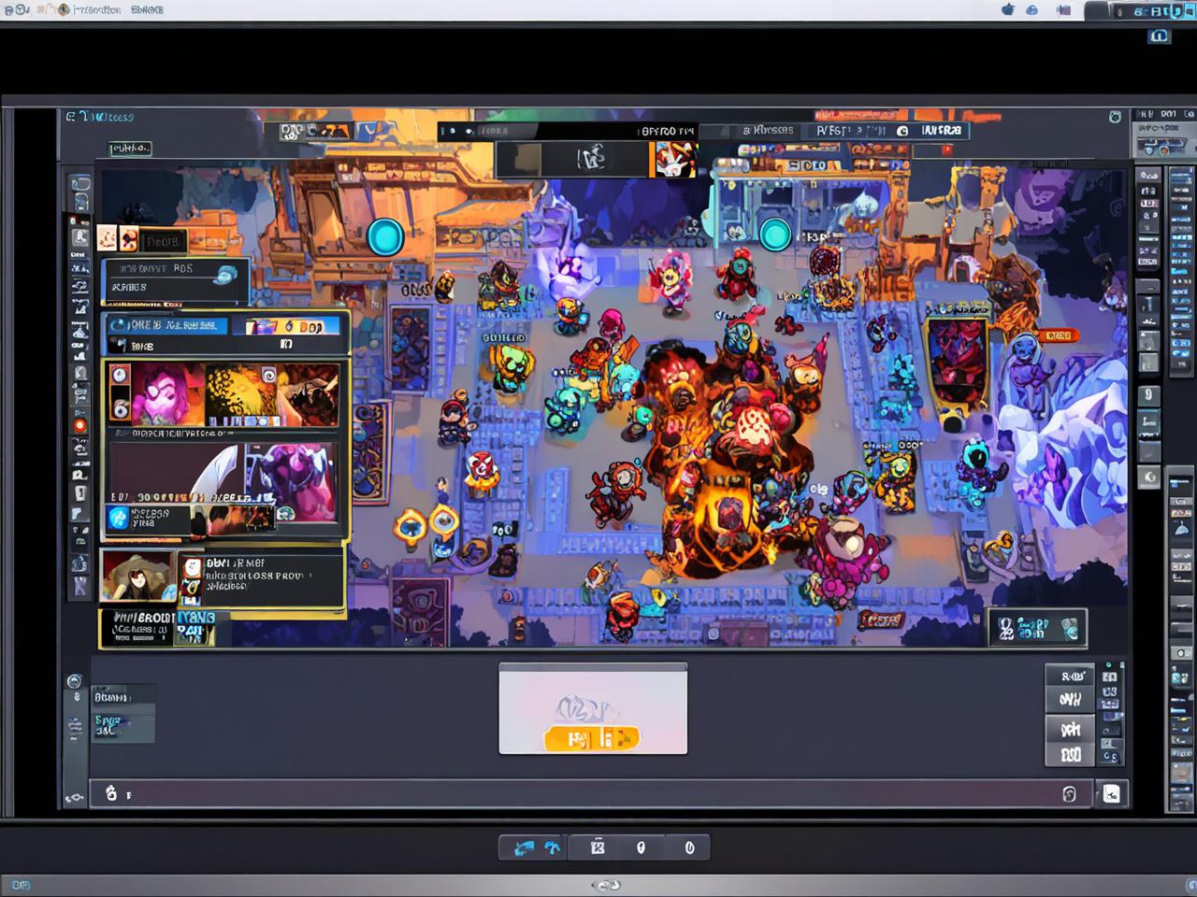Image resolution: width=1197 pixels, height=897 pixels.
Task: Click the globe icon below the left toolbar
Action: [75, 681]
